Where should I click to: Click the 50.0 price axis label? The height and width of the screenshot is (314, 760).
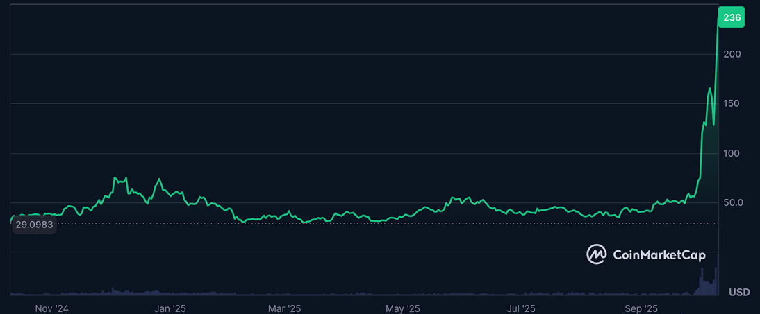click(x=732, y=203)
